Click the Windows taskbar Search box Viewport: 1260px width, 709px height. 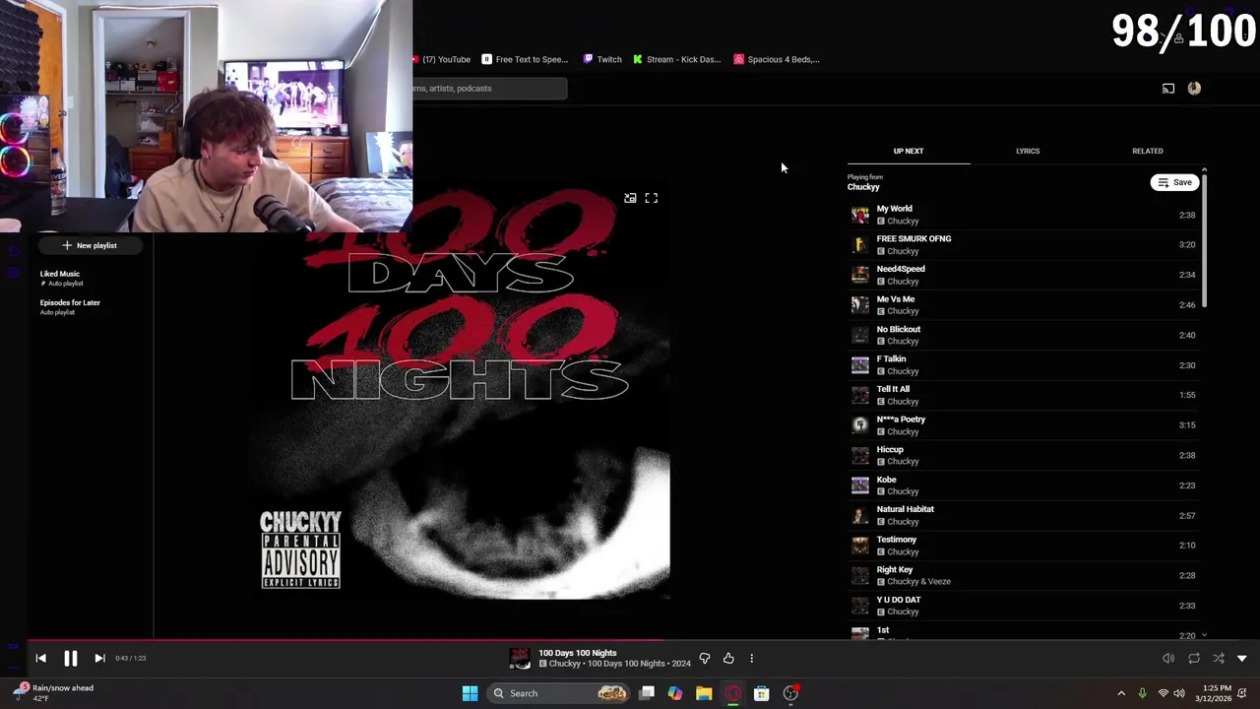[x=559, y=693]
